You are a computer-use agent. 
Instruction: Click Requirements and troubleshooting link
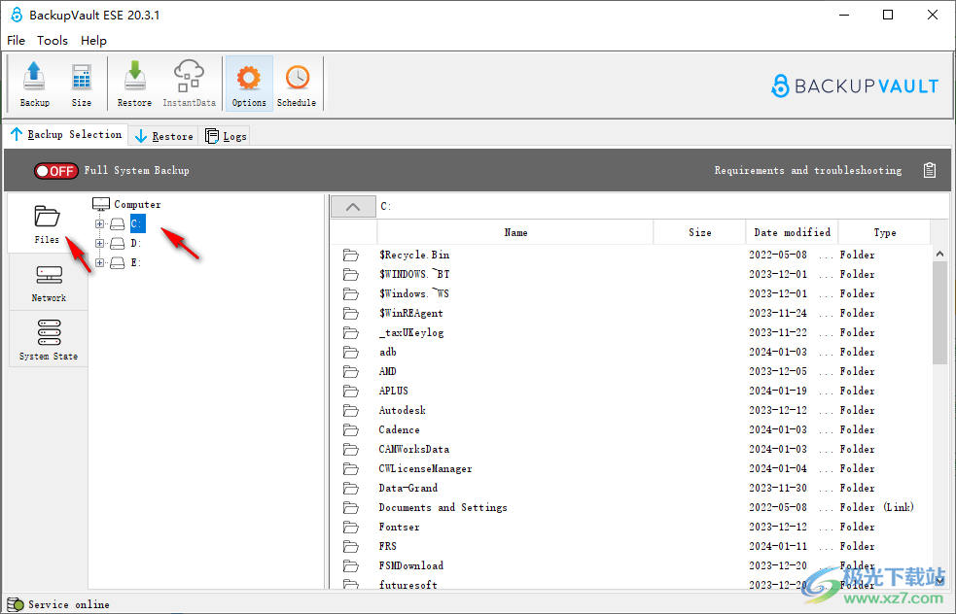[807, 171]
